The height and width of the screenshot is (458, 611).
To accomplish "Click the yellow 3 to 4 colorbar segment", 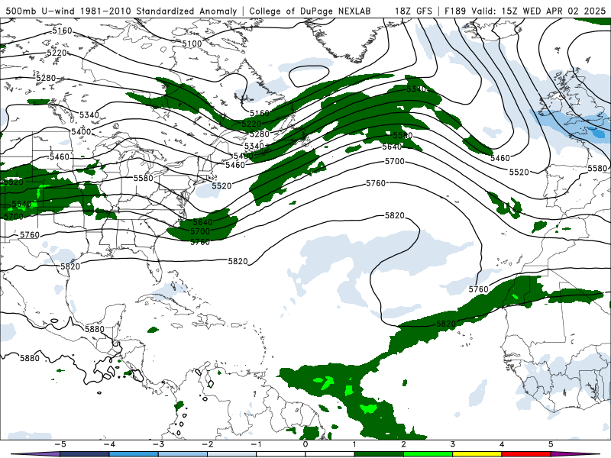I will pos(477,454).
